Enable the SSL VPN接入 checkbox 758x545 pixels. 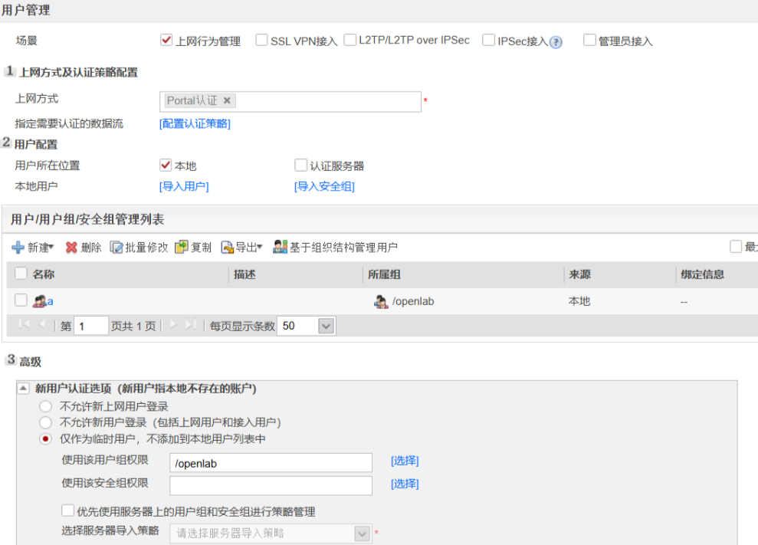tap(261, 40)
